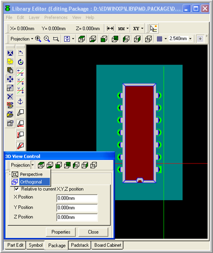Screen dimensions: 213x253
Task: Click the yellow shapes group tool
Action: [x=10, y=62]
